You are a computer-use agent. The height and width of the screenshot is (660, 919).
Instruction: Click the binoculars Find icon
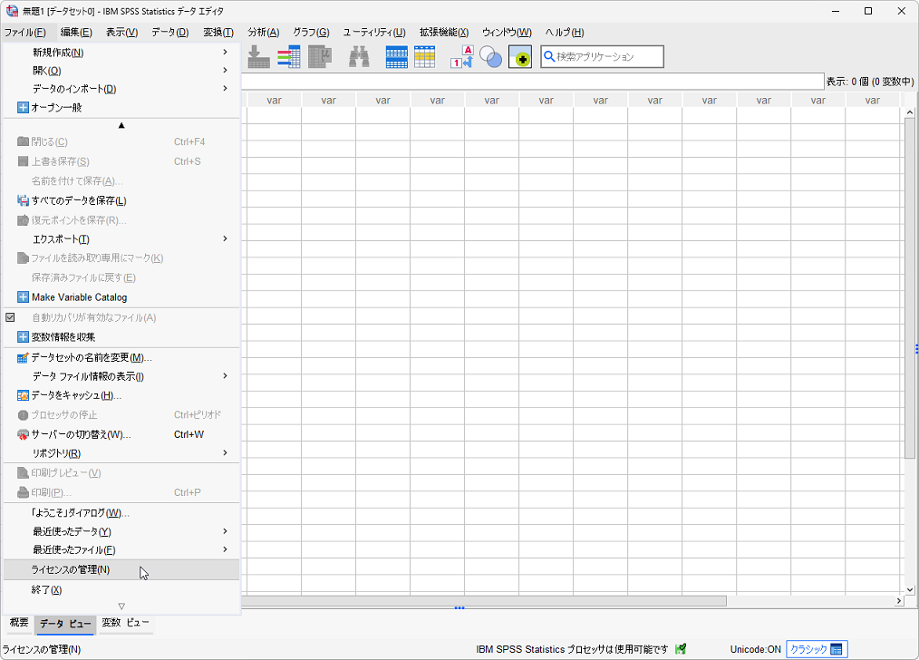click(x=359, y=57)
